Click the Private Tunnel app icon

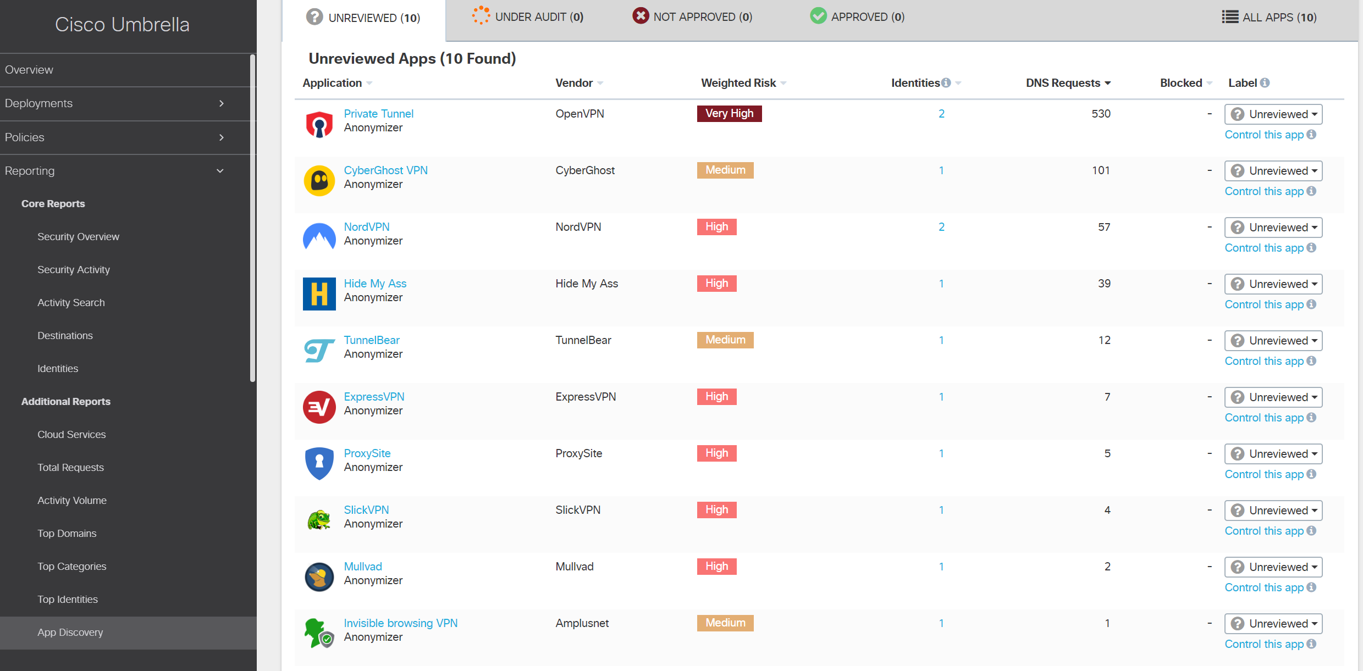[319, 124]
